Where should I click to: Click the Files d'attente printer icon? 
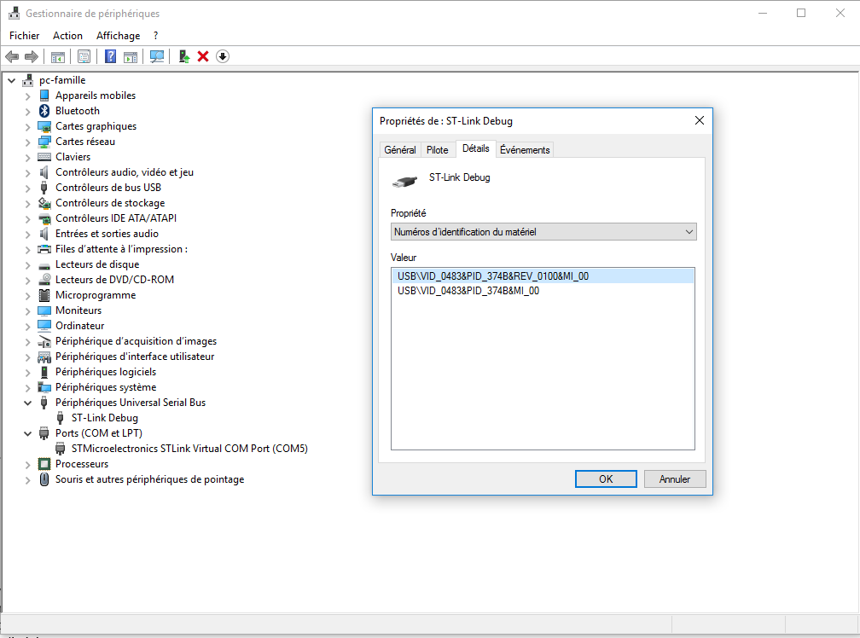pyautogui.click(x=44, y=249)
